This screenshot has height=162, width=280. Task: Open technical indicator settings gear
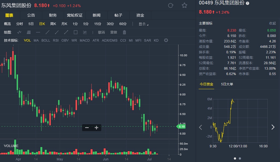[166, 40]
